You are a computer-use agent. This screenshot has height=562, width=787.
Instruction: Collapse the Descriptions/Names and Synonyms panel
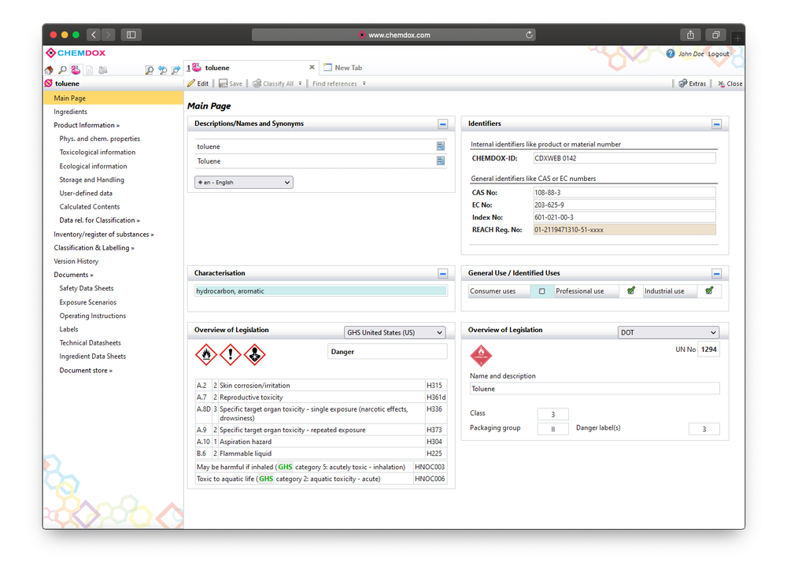[442, 124]
